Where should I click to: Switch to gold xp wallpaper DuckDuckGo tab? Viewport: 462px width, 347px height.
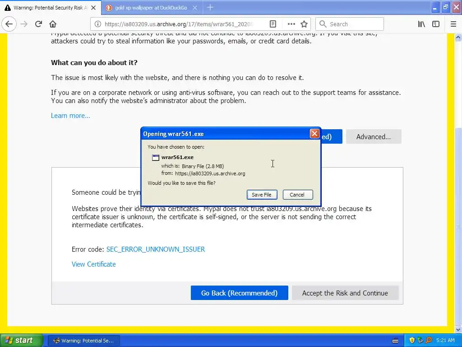tap(152, 8)
